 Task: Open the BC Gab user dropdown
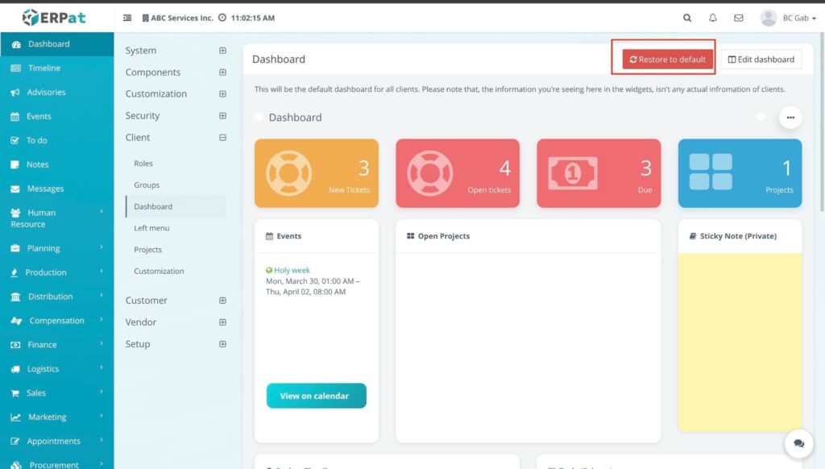[x=788, y=18]
